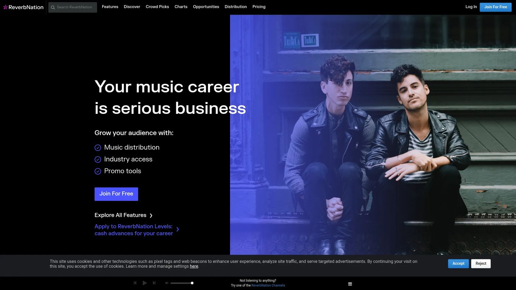Reject cookies in the banner
This screenshot has height=290, width=516.
pos(481,264)
